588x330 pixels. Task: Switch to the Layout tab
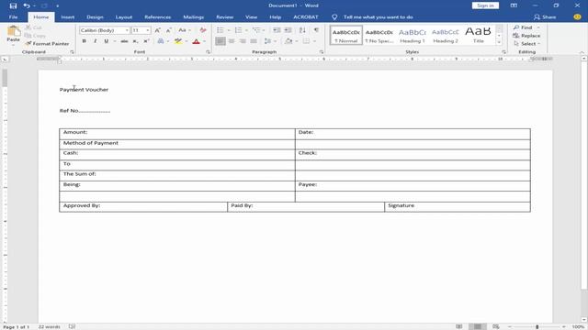(x=124, y=16)
